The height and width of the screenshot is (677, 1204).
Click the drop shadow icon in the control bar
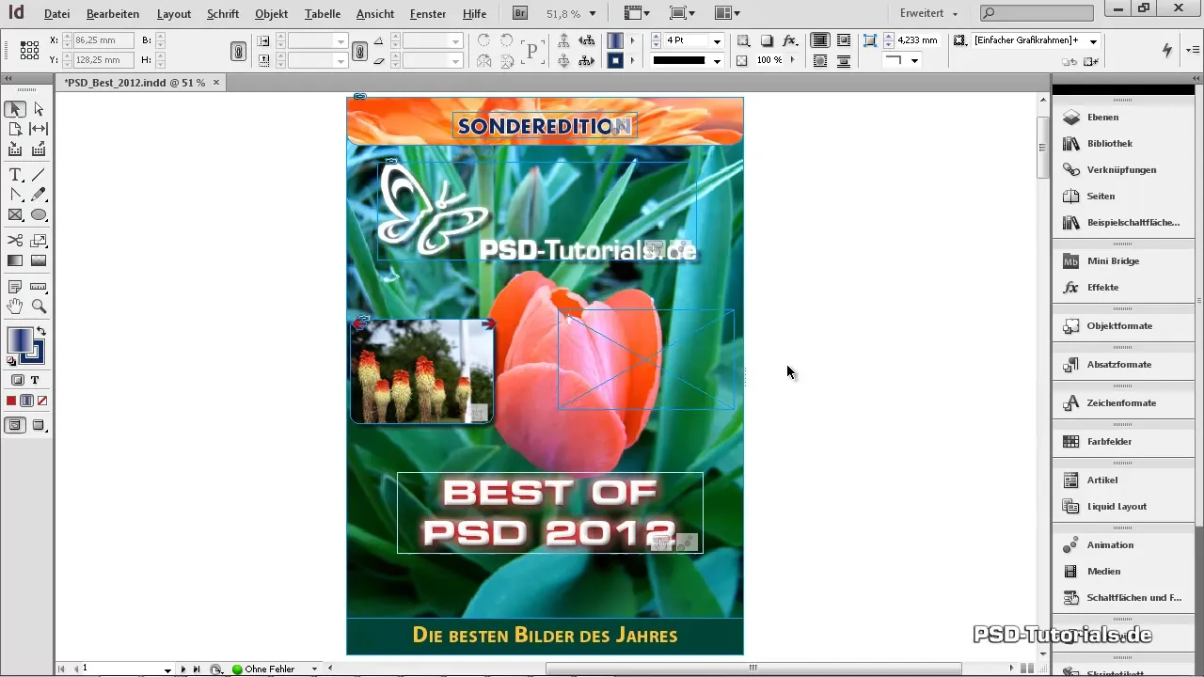pos(767,41)
